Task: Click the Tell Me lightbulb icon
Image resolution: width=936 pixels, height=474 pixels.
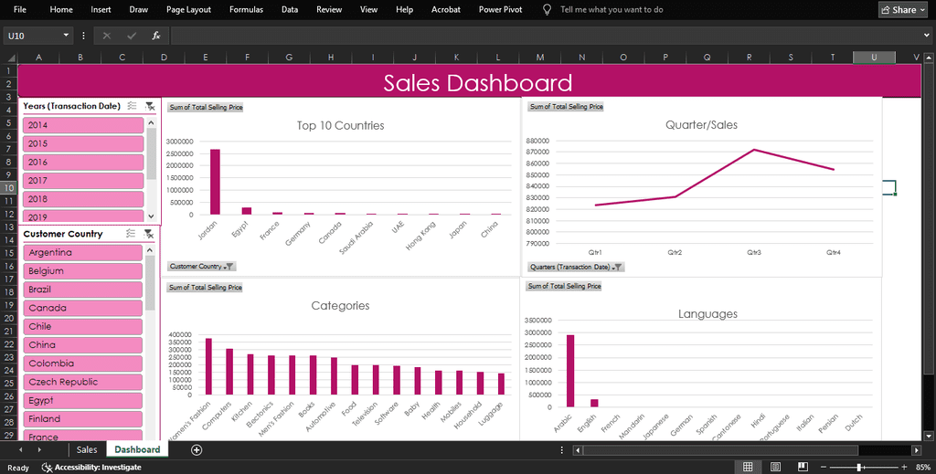Action: (x=547, y=9)
